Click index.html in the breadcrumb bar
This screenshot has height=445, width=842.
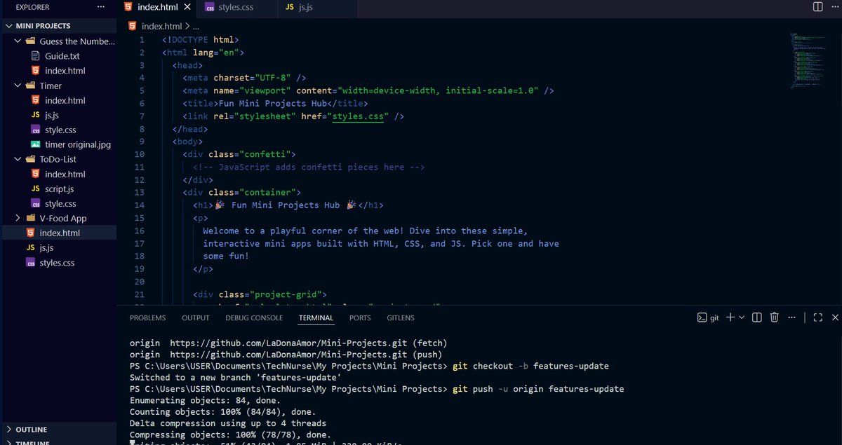161,26
